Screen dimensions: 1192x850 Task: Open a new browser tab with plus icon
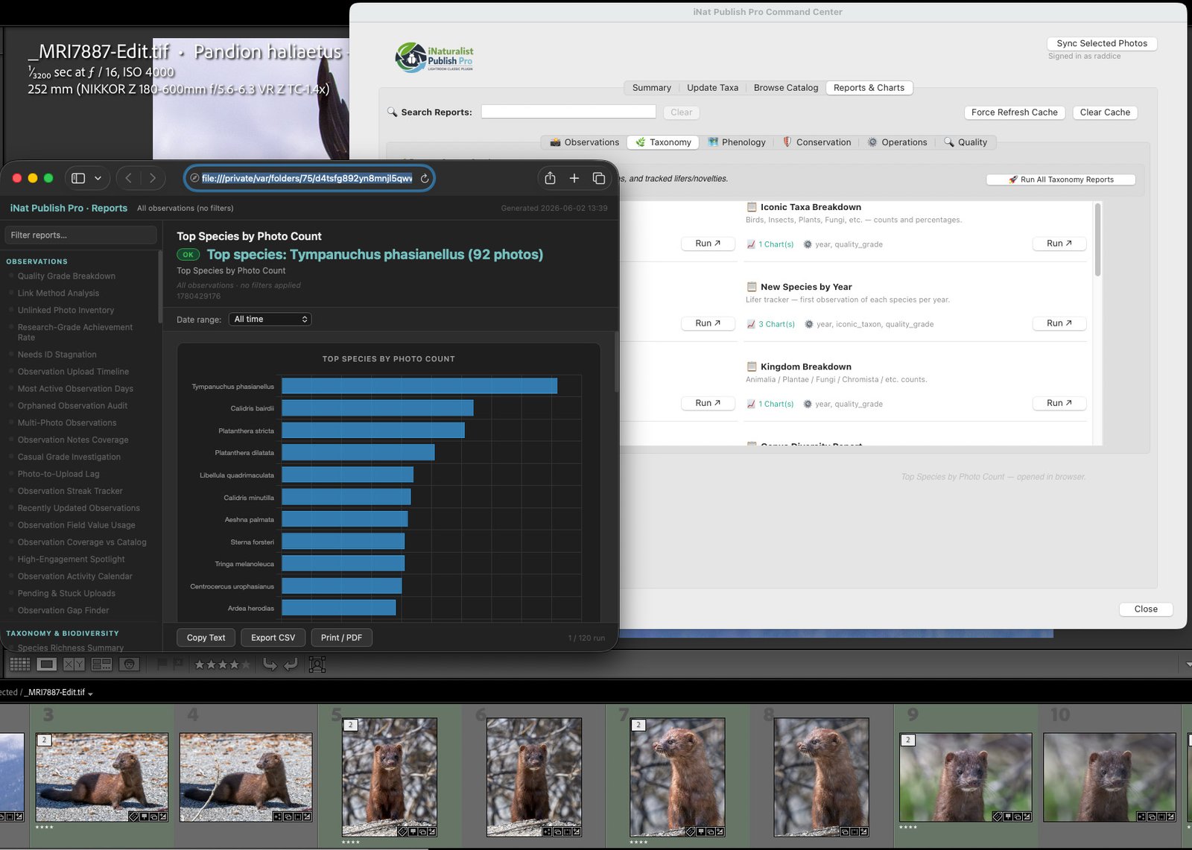pyautogui.click(x=574, y=178)
